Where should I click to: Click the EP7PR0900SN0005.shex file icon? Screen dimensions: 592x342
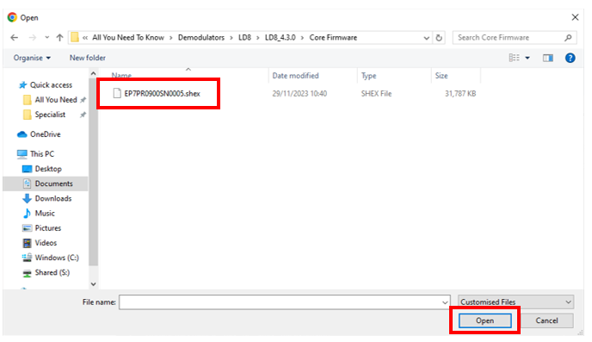[117, 93]
